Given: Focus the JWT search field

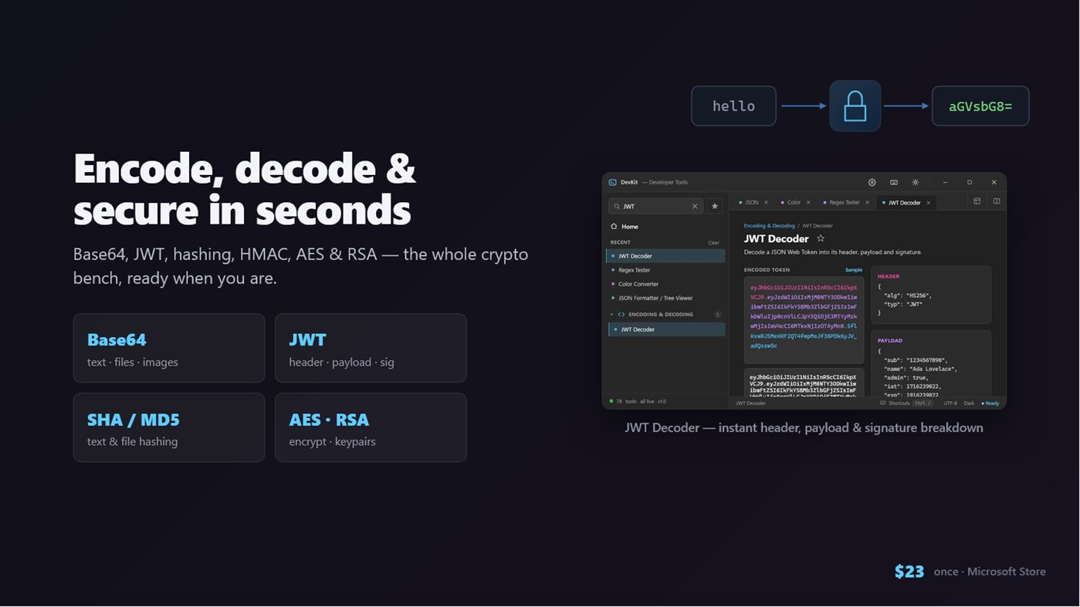Looking at the screenshot, I should 655,207.
